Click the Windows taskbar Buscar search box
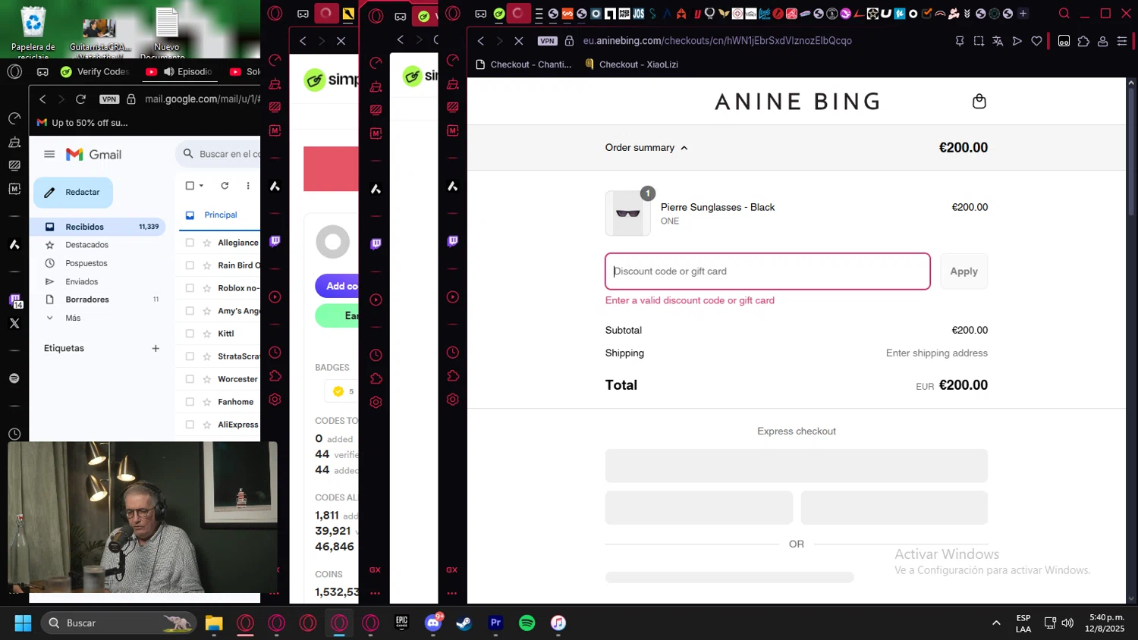Image resolution: width=1138 pixels, height=640 pixels. click(x=119, y=623)
